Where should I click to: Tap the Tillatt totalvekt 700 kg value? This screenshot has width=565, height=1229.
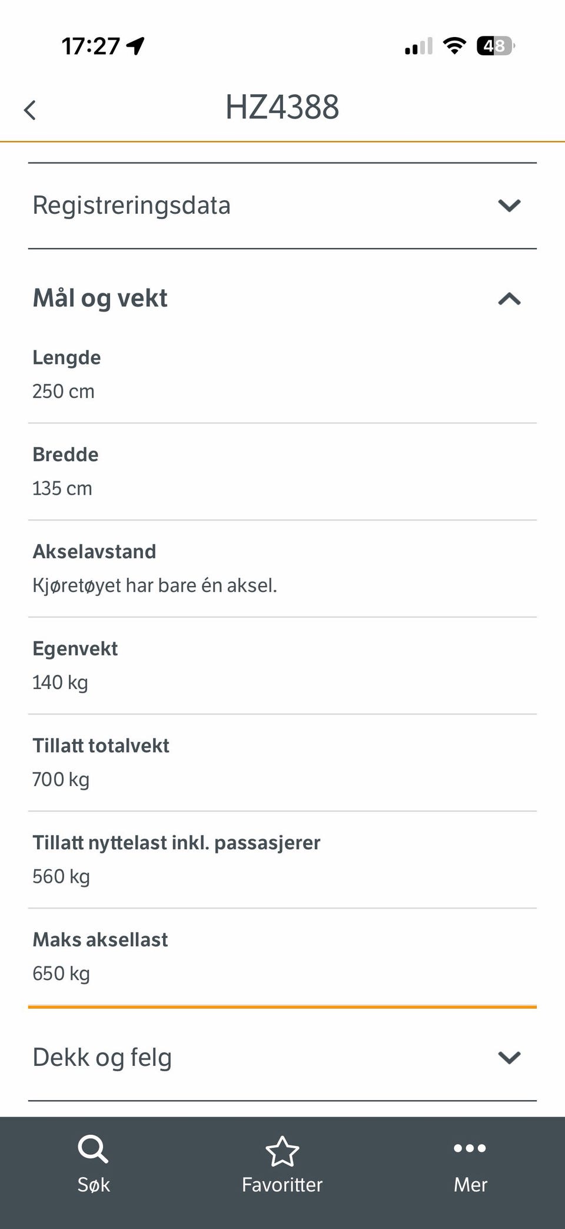click(61, 780)
